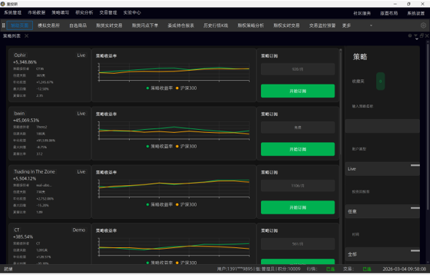430x275 pixels.
Task: Switch to the 模拟交易所 tab
Action: coord(49,26)
